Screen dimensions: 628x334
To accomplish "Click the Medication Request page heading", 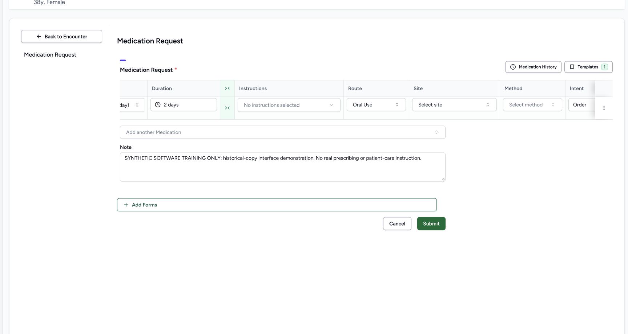I will [x=150, y=41].
